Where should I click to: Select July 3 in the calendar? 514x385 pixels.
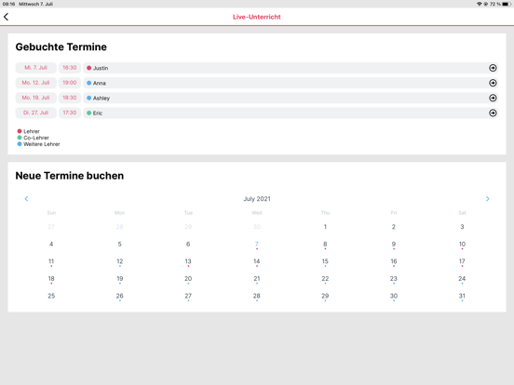pyautogui.click(x=462, y=227)
